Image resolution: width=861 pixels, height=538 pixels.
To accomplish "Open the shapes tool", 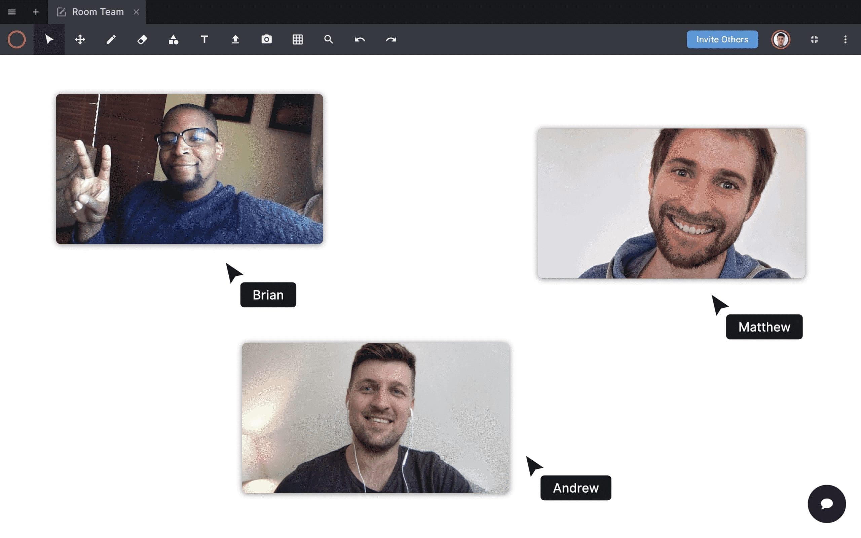I will (x=173, y=39).
